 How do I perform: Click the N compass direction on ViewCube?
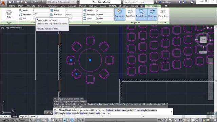tap(203, 33)
